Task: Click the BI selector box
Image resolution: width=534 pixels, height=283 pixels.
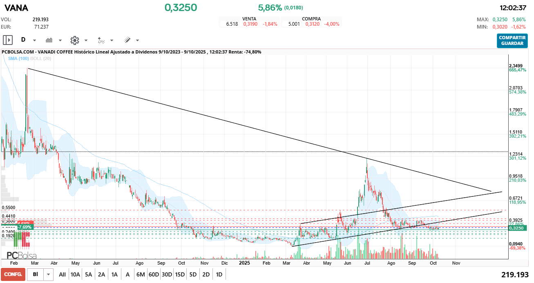Action: point(36,274)
